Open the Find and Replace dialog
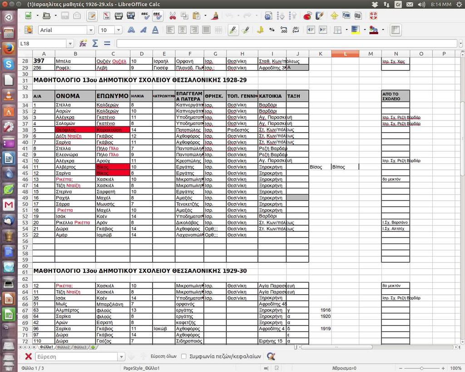Image resolution: width=465 pixels, height=372 pixels. click(271, 356)
